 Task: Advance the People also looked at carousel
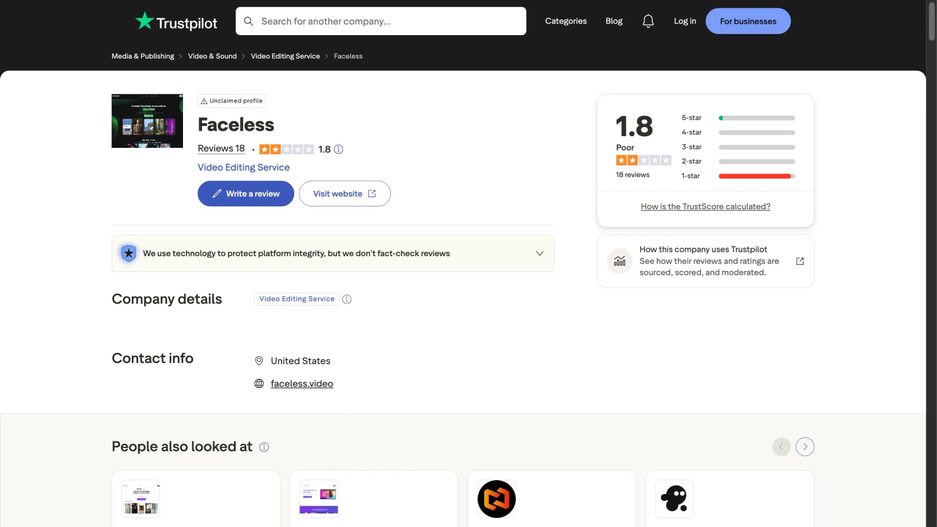pyautogui.click(x=805, y=446)
